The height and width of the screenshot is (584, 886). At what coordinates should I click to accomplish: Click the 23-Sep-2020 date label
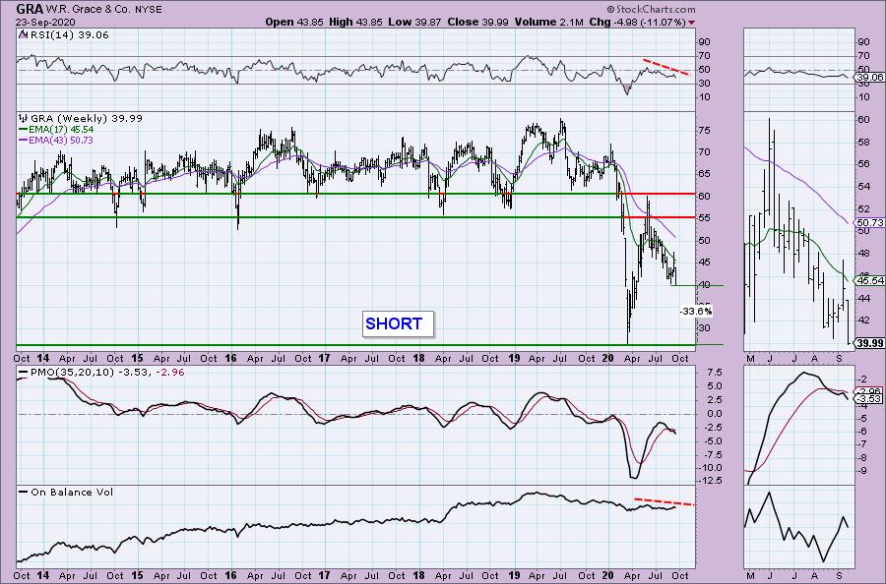pos(43,22)
